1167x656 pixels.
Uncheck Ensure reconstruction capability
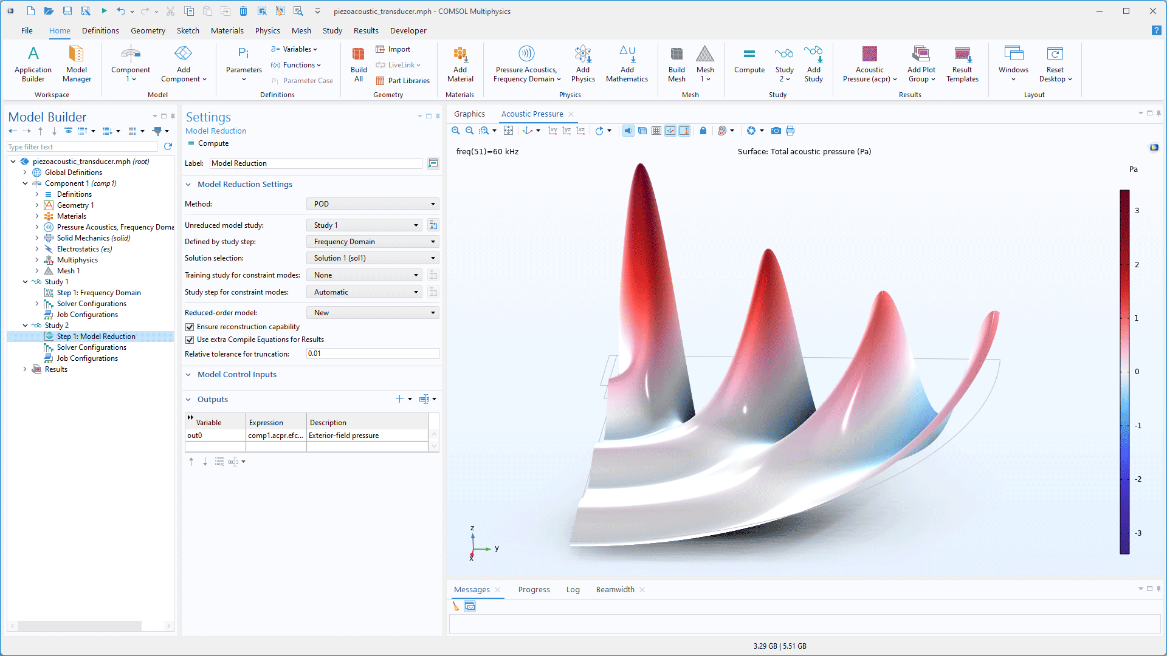pos(190,327)
